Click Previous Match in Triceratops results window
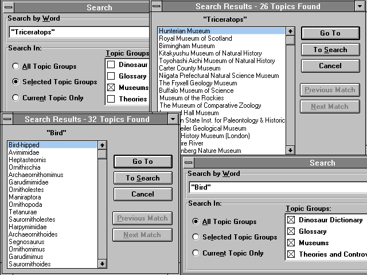 pyautogui.click(x=330, y=90)
